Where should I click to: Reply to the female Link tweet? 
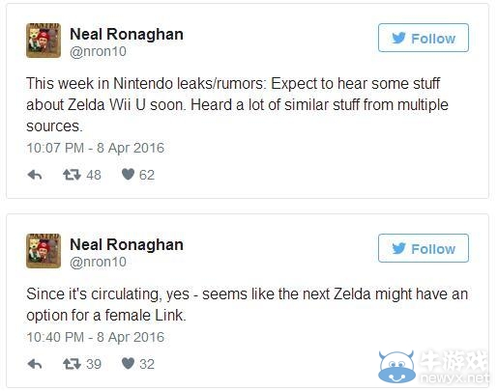(x=35, y=364)
